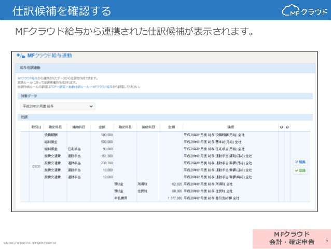Click the 500,000 amount in 役員報酬 row
The image size is (331, 249).
pyautogui.click(x=107, y=135)
